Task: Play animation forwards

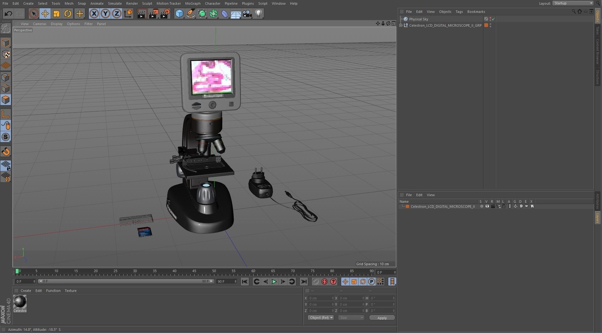Action: point(274,282)
